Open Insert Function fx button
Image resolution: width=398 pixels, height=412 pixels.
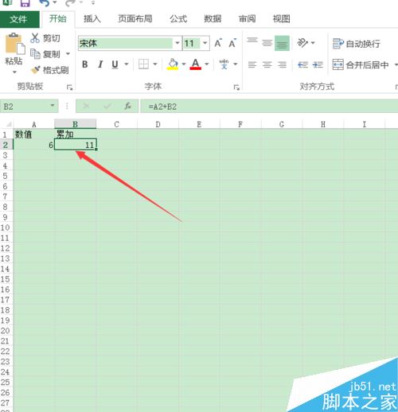pos(128,107)
